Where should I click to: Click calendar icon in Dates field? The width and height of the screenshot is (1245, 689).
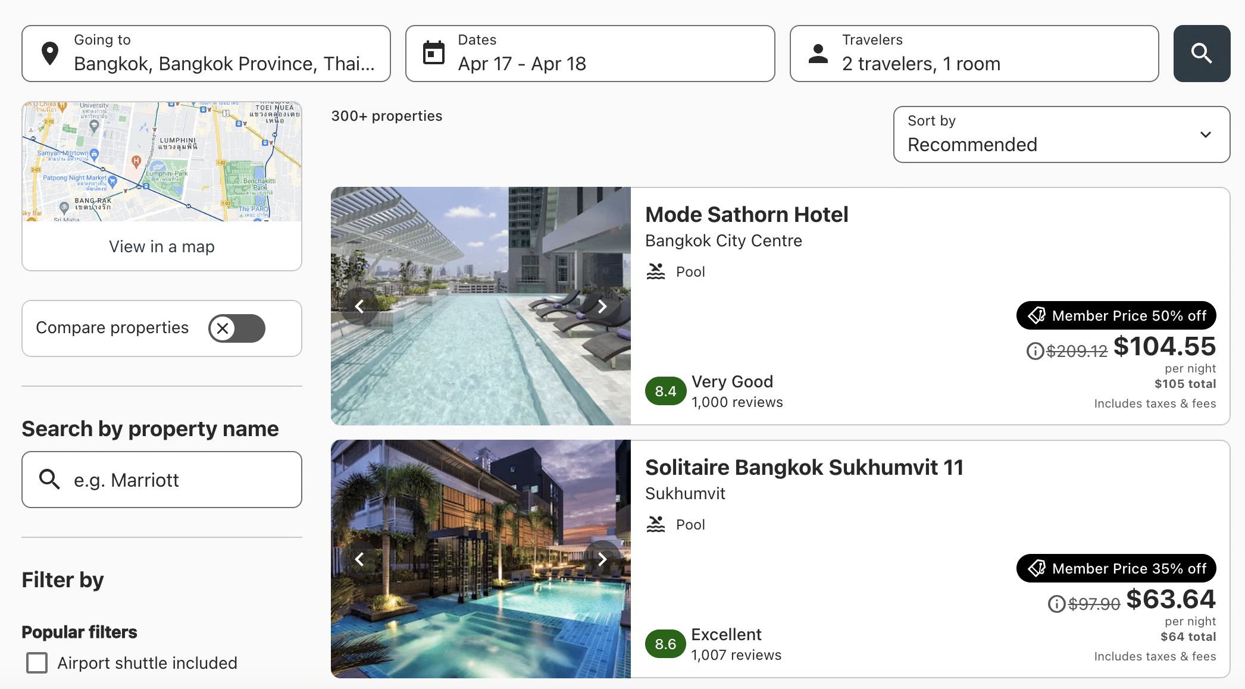tap(433, 54)
